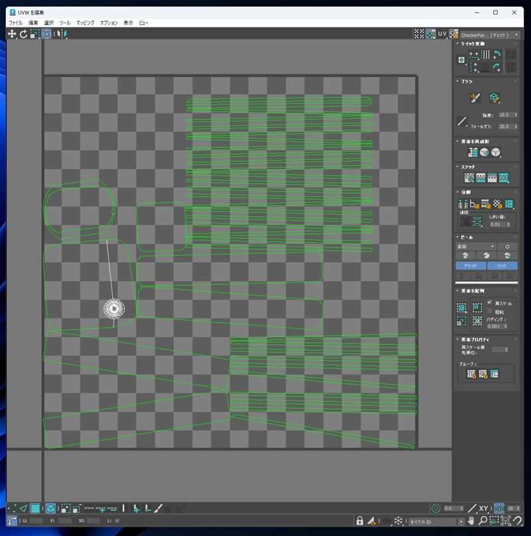
Task: Select the Move tool in top toolbar
Action: tap(12, 33)
